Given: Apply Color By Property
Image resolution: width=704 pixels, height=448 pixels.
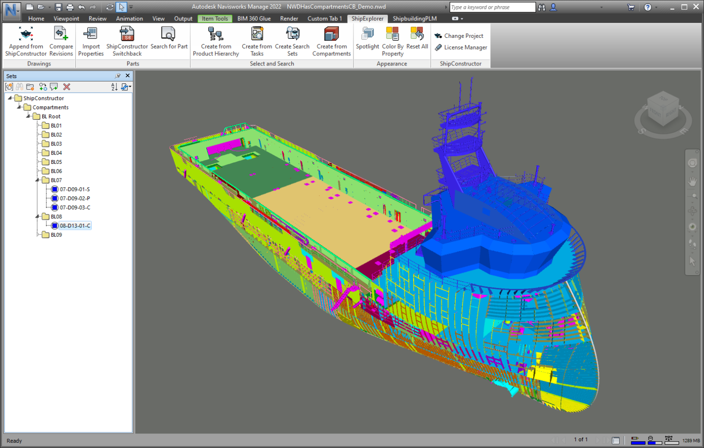Looking at the screenshot, I should pyautogui.click(x=392, y=41).
